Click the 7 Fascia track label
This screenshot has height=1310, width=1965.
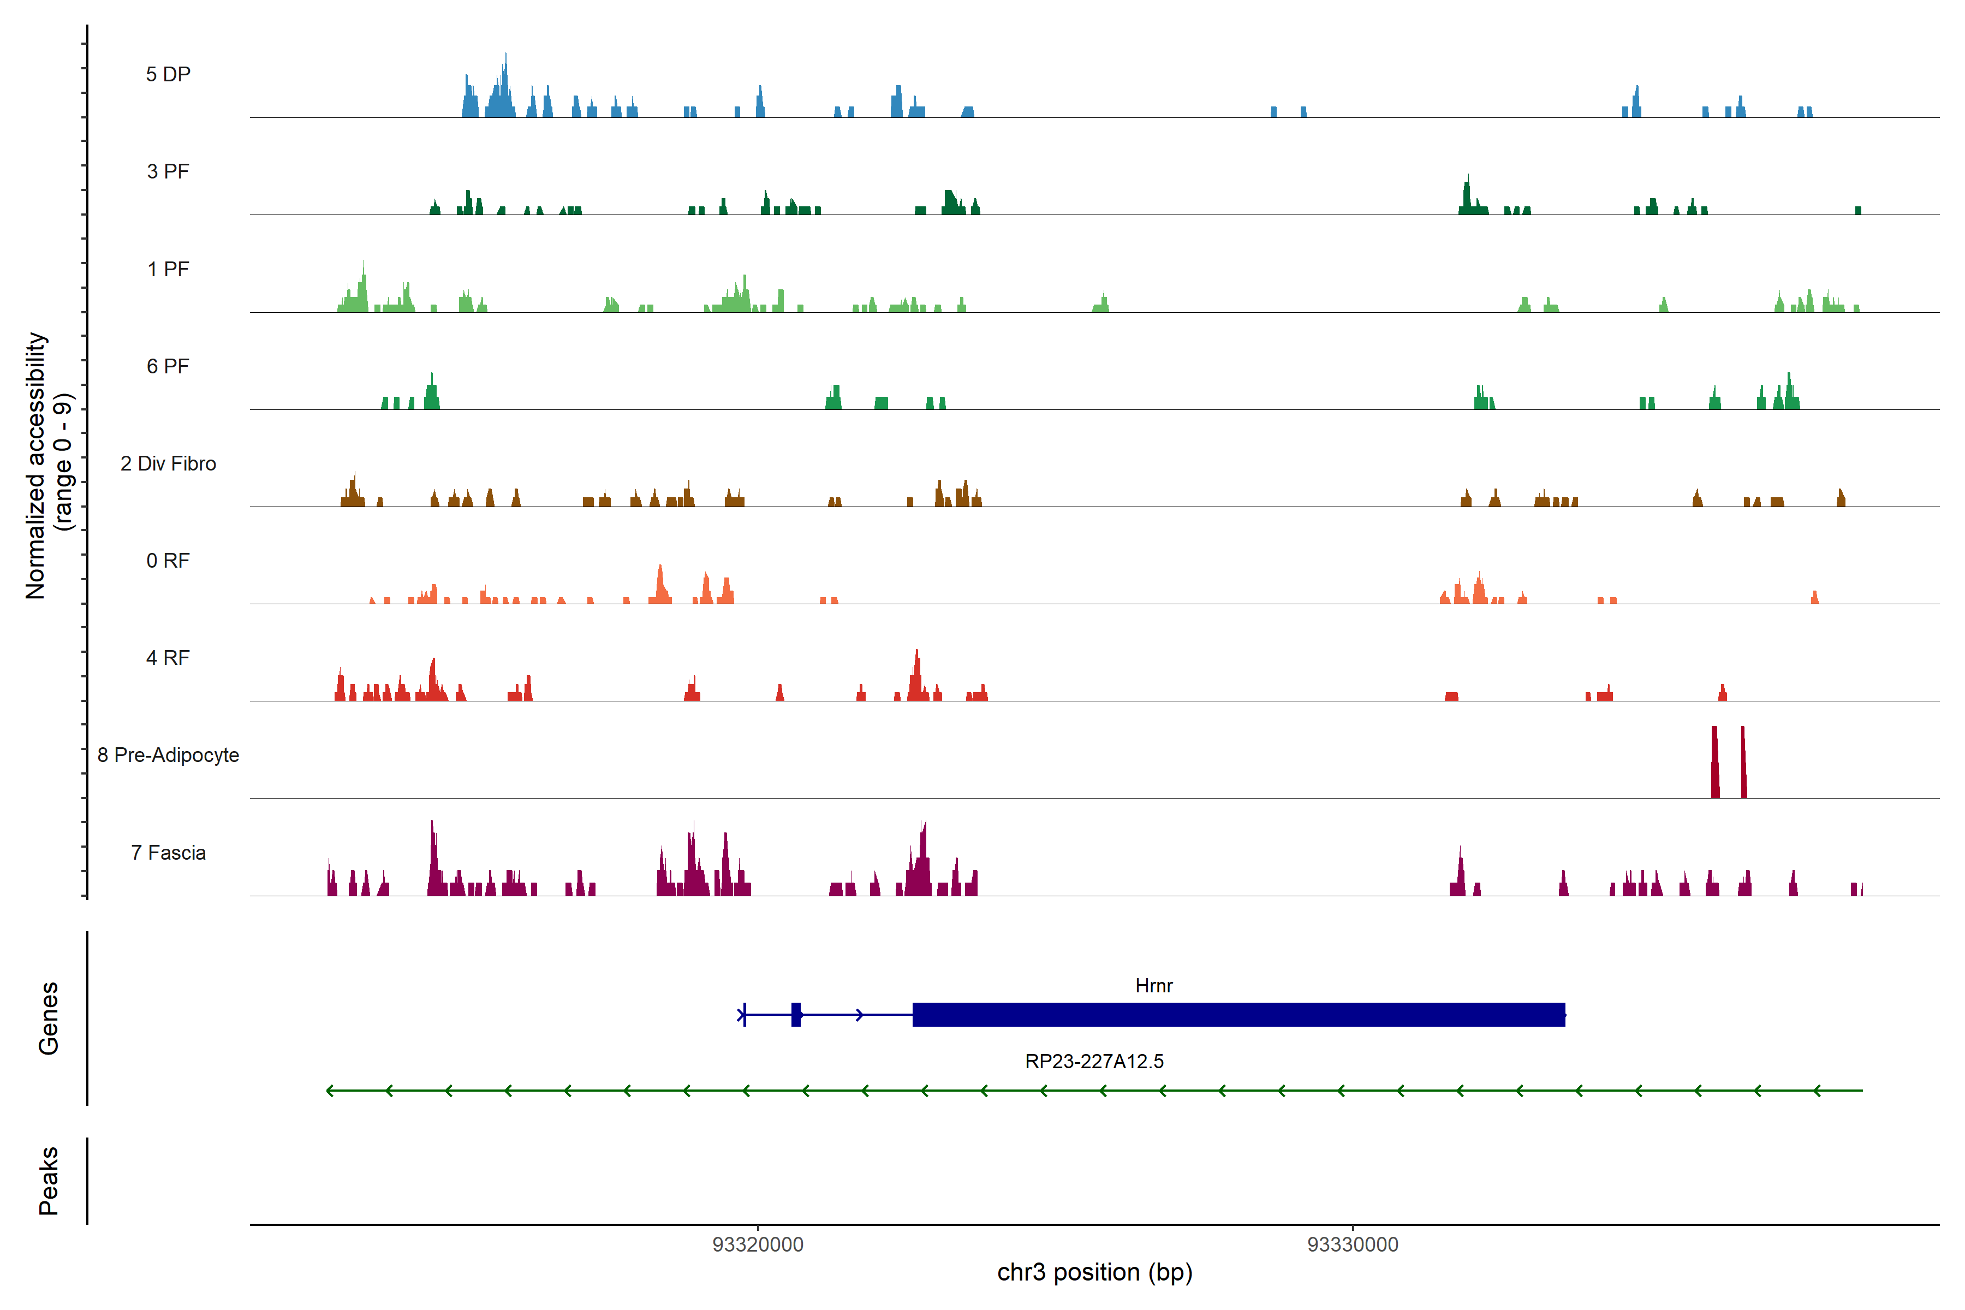[x=168, y=852]
